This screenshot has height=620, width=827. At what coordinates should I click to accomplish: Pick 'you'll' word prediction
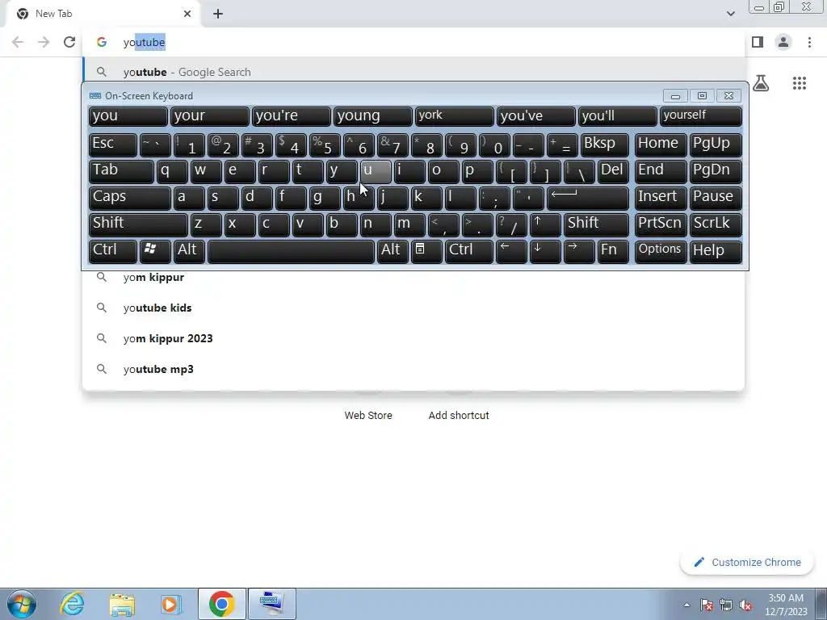pos(618,116)
